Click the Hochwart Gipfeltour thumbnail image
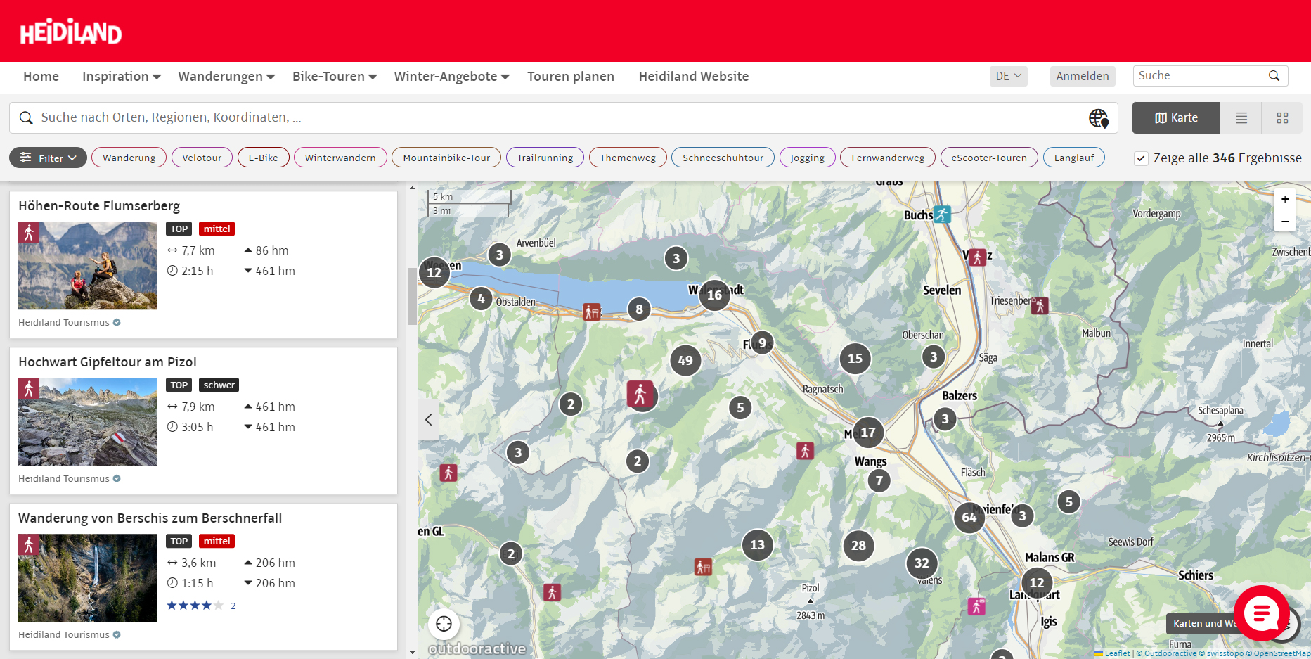1311x659 pixels. 88,422
